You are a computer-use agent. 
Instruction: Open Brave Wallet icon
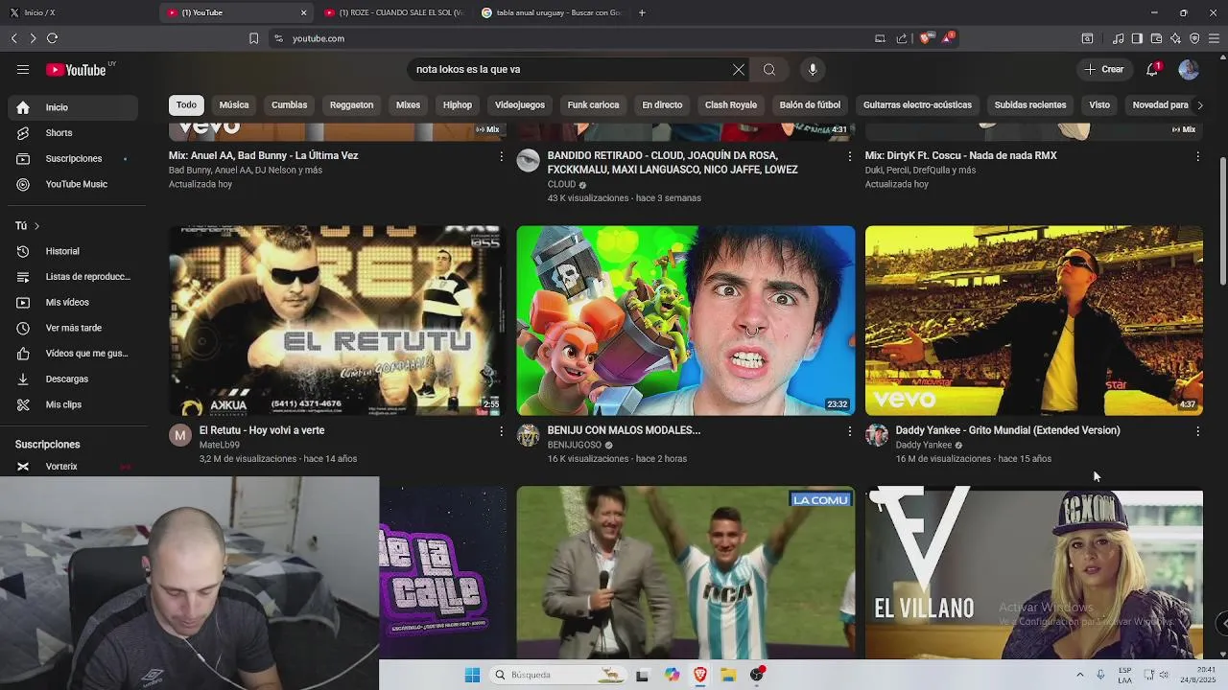coord(1156,38)
